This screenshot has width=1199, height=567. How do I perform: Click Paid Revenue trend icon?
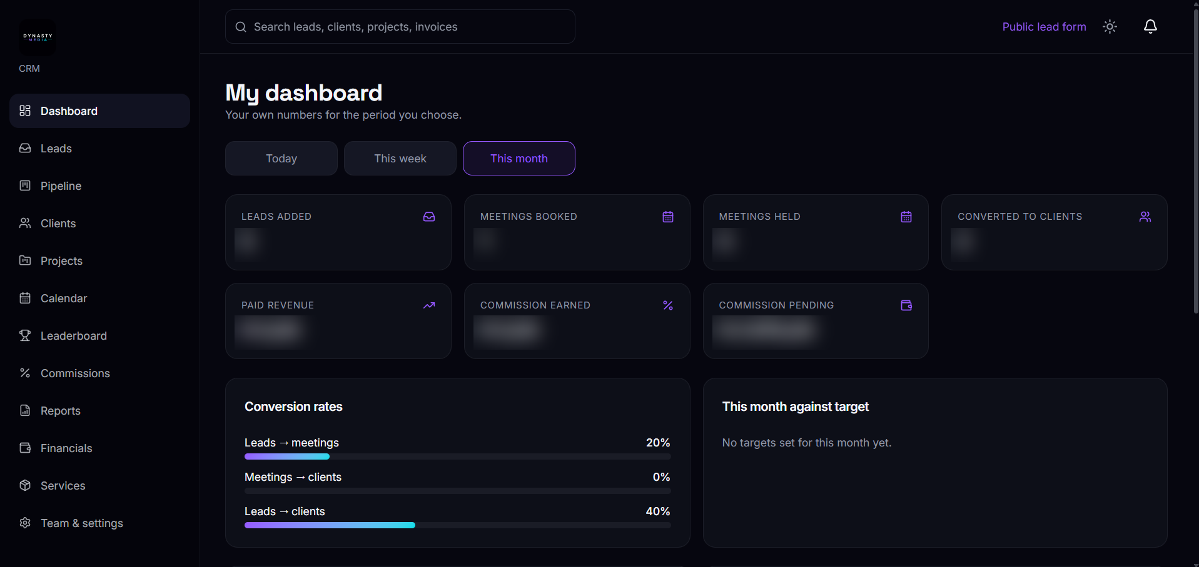pyautogui.click(x=429, y=305)
